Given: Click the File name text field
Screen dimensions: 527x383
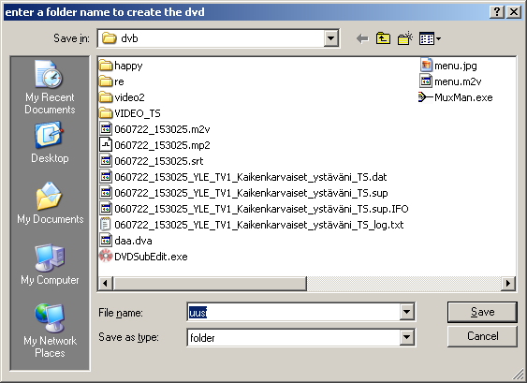Looking at the screenshot, I should [x=293, y=313].
